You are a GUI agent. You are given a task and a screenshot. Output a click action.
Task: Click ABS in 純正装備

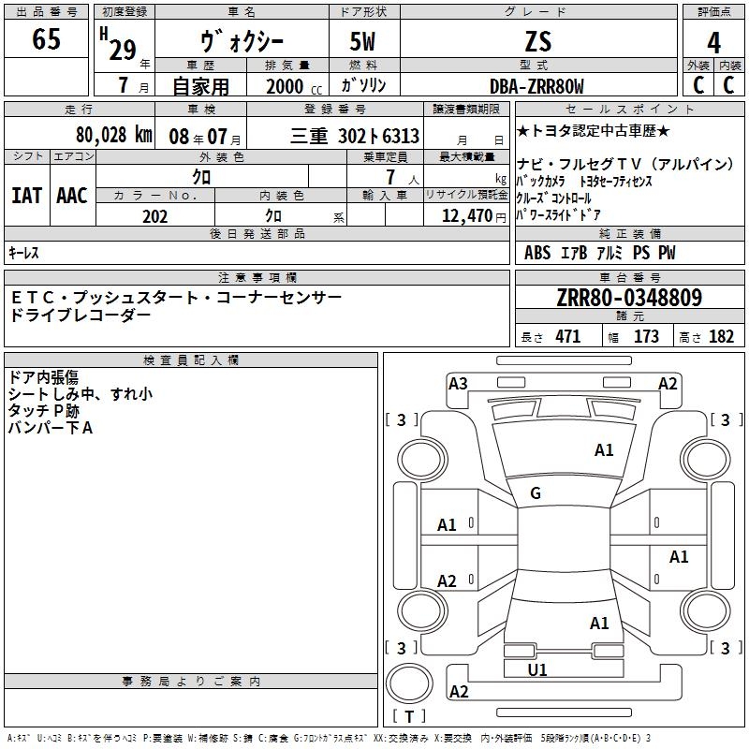537,253
